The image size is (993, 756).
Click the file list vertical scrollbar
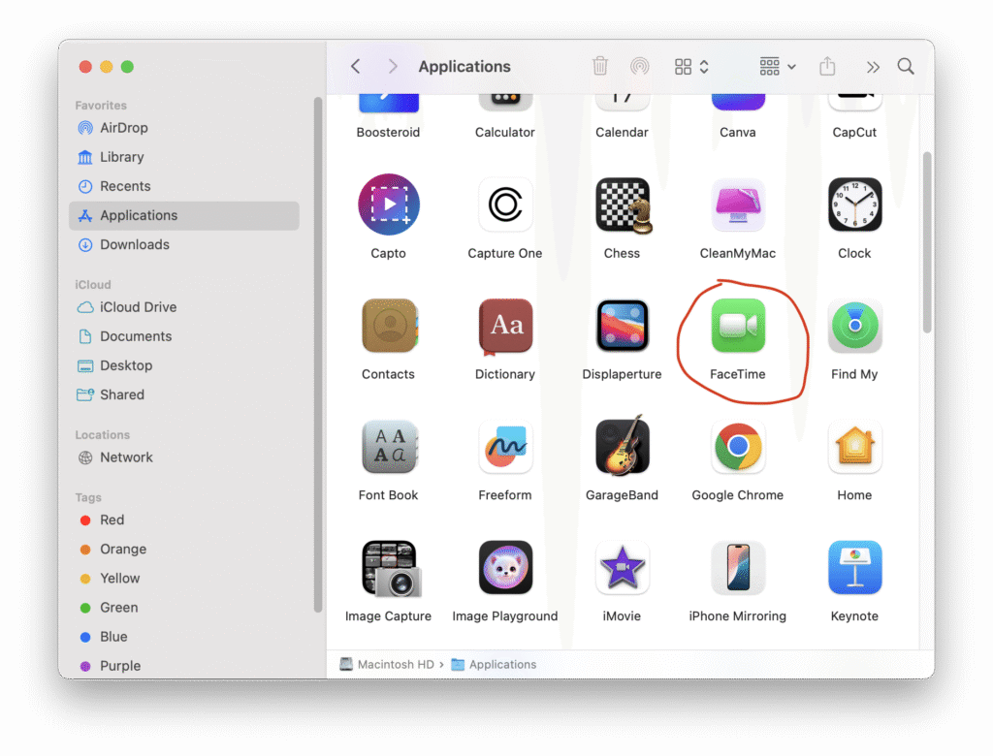[x=927, y=242]
